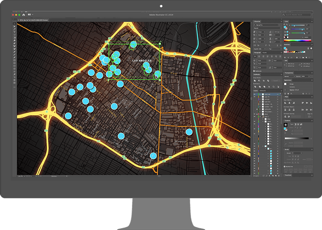Click the Search Adobe Stock field
The height and width of the screenshot is (230, 322).
(296, 15)
